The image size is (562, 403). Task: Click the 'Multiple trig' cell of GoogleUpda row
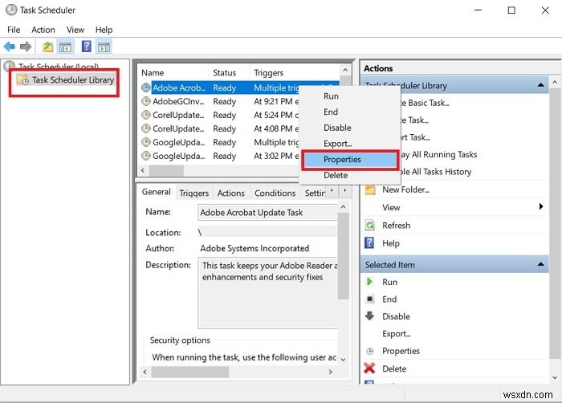276,142
